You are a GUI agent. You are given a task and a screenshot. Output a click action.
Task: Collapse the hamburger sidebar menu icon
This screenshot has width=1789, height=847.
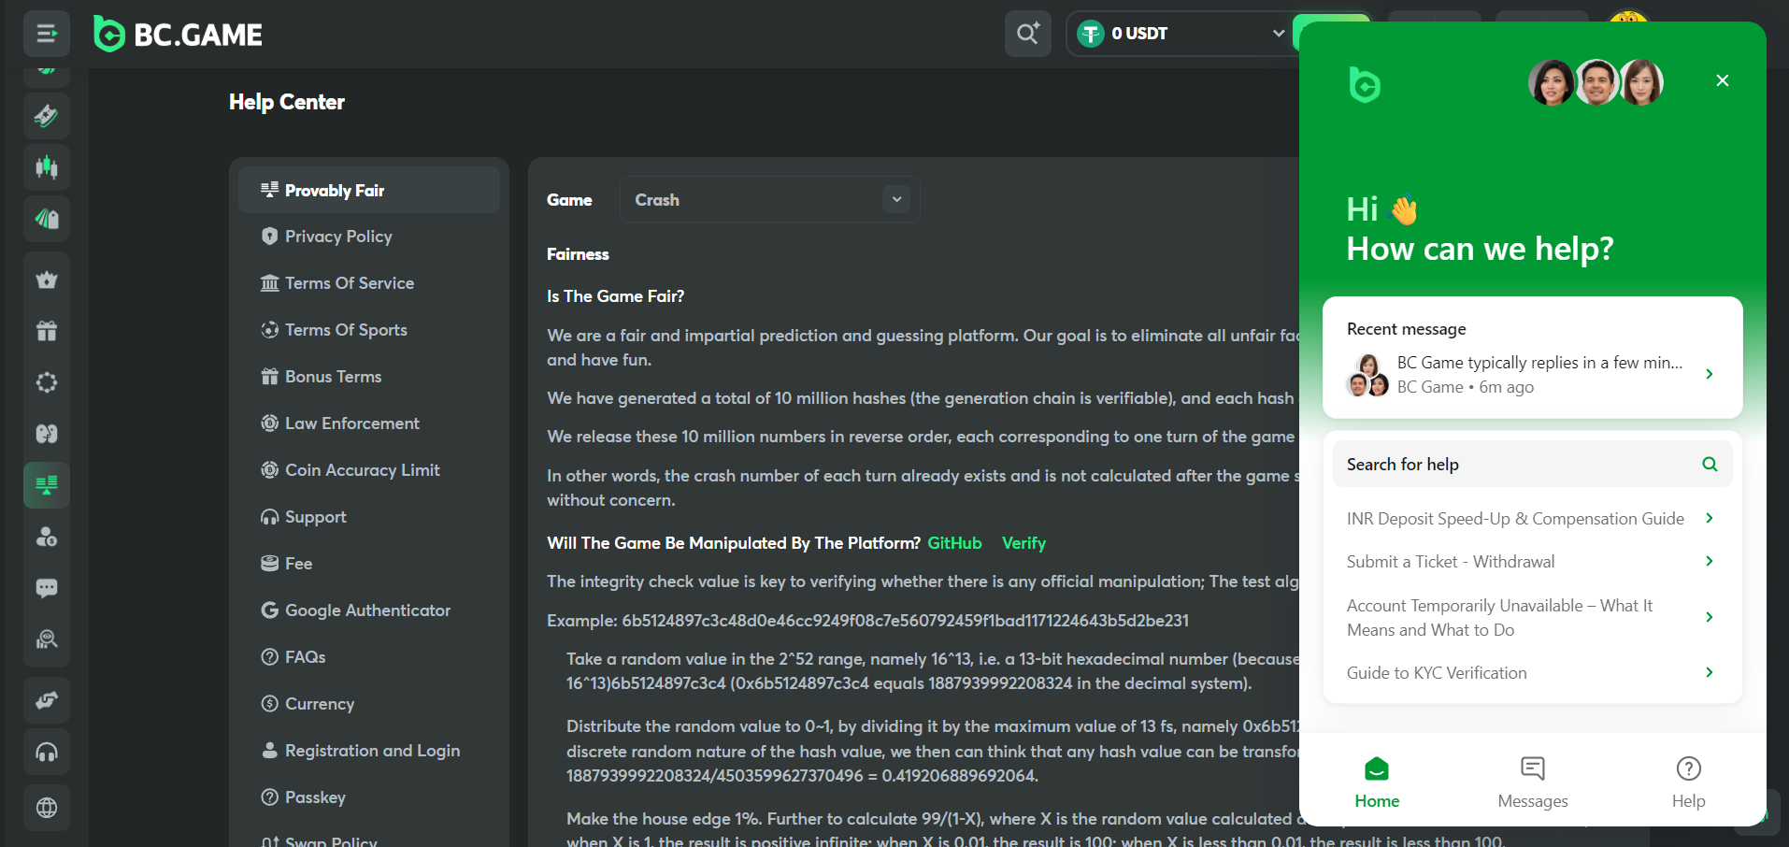[47, 34]
